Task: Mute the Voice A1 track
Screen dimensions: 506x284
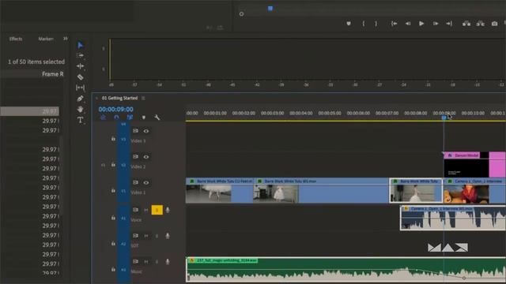Action: pos(146,210)
